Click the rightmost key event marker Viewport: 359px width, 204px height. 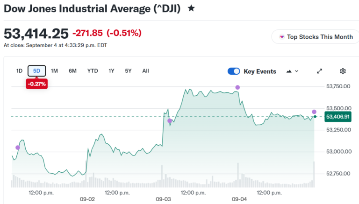tap(314, 112)
